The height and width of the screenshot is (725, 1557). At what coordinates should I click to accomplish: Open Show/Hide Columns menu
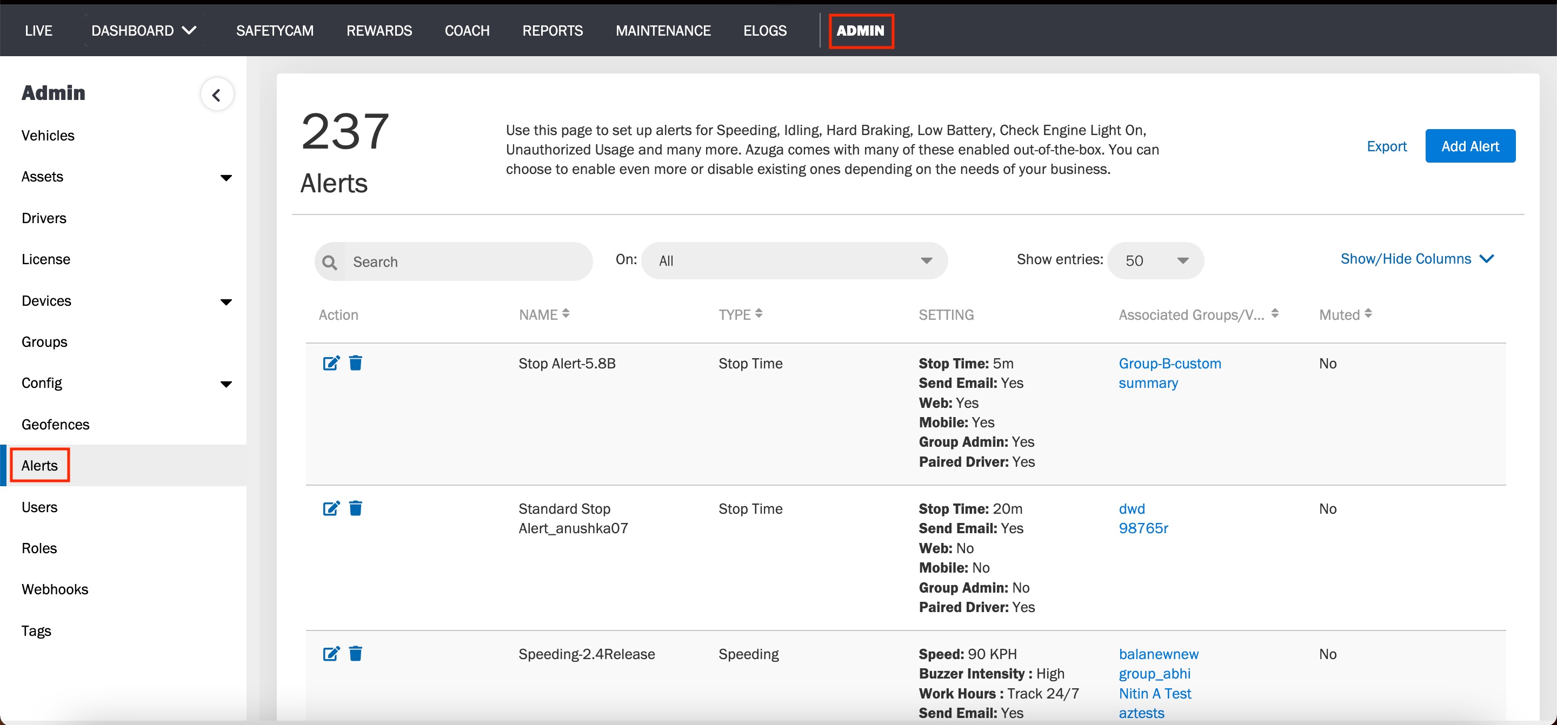click(x=1417, y=259)
